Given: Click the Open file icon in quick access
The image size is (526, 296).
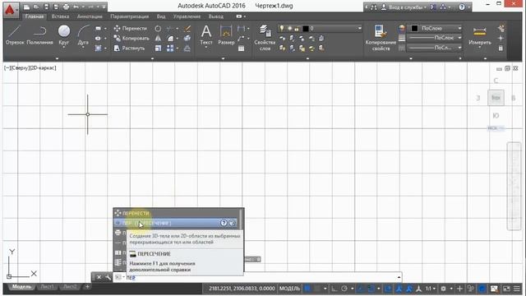Looking at the screenshot, I should click(36, 7).
